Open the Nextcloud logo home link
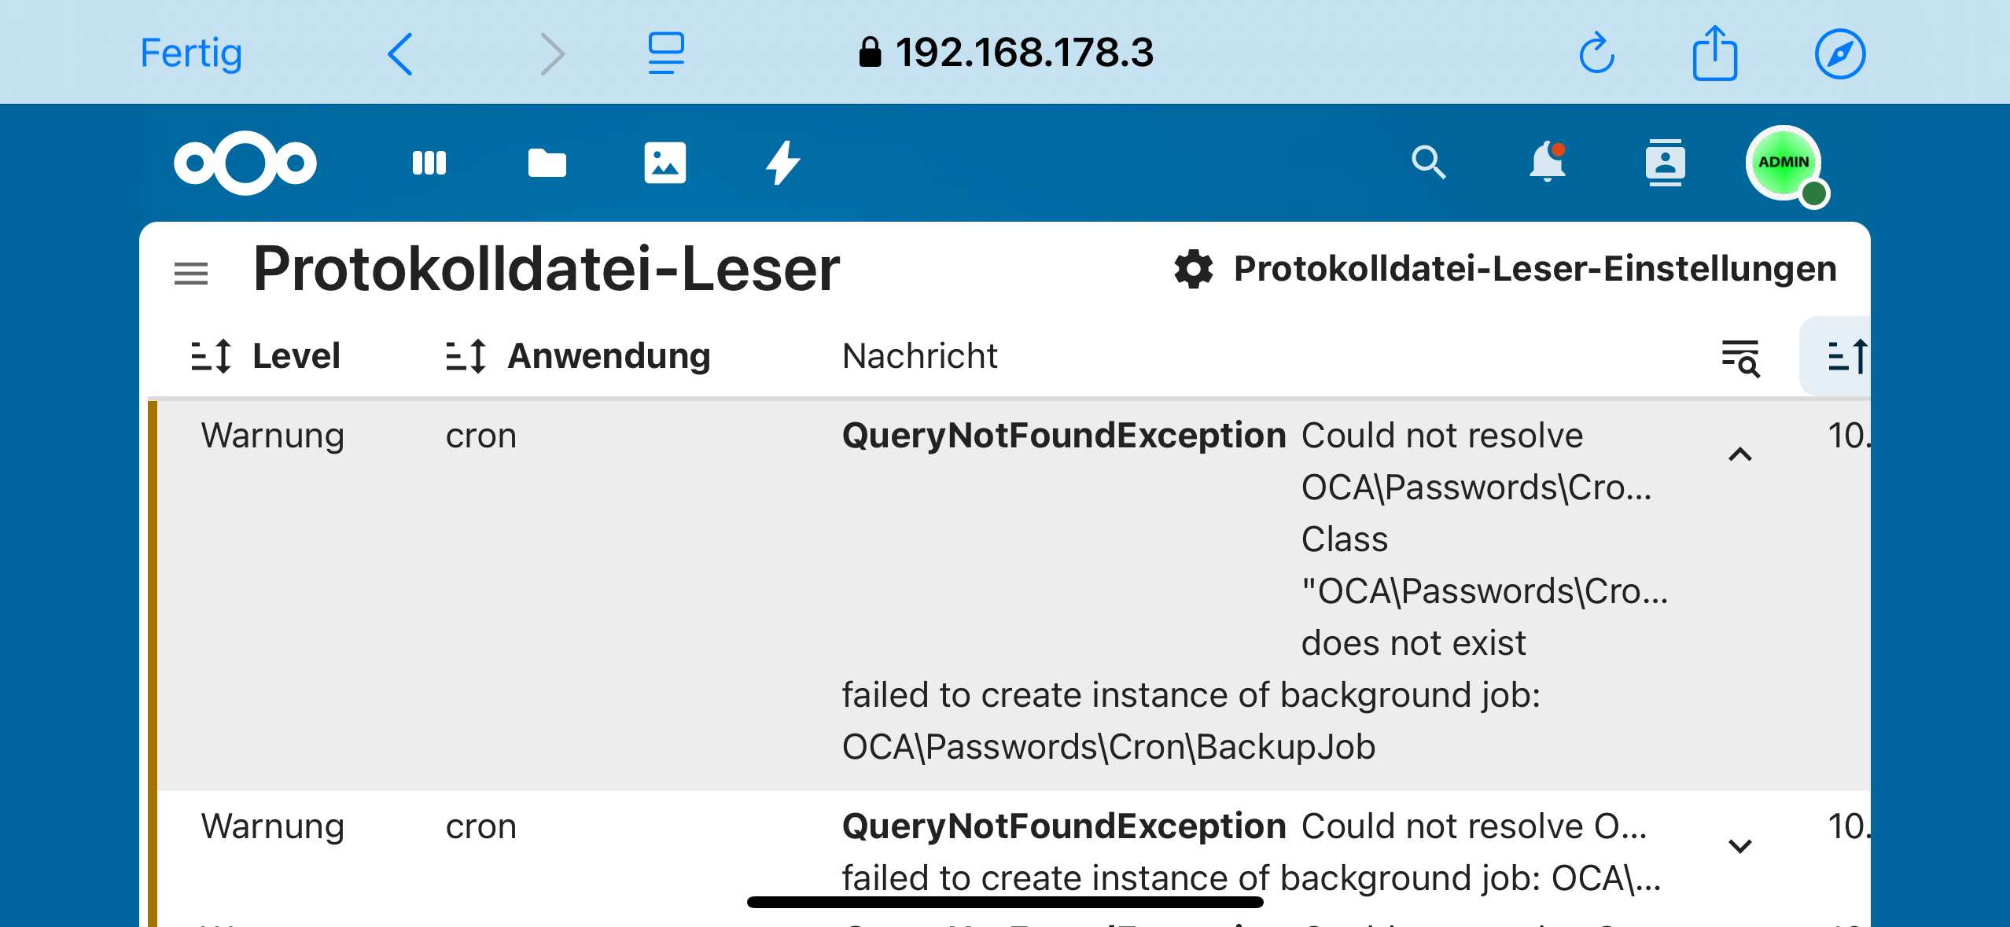Viewport: 2010px width, 927px height. [x=245, y=163]
